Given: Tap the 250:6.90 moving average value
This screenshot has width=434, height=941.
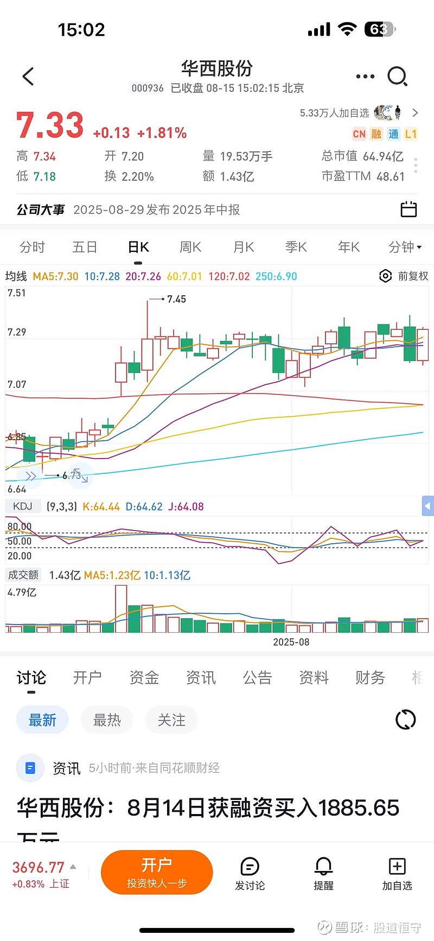Looking at the screenshot, I should pyautogui.click(x=276, y=276).
